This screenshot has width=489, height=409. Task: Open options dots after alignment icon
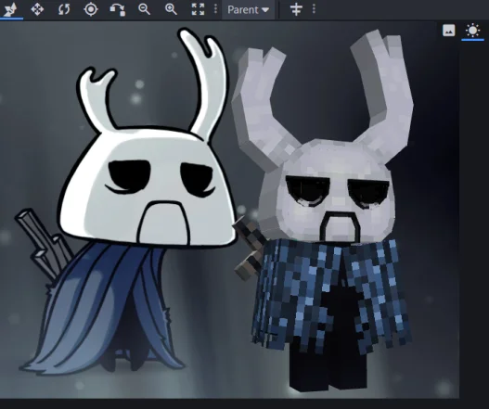pyautogui.click(x=314, y=9)
